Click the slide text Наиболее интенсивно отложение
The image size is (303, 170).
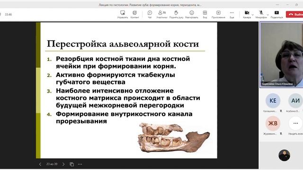tap(115, 91)
